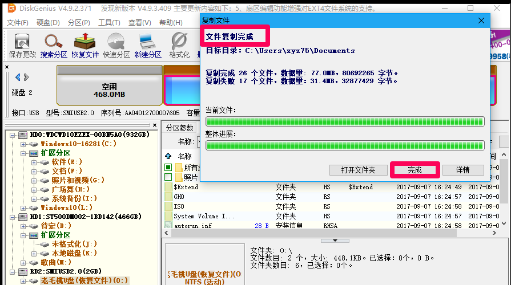
Task: Check the 所有类型 folder checkbox
Action: (x=168, y=167)
